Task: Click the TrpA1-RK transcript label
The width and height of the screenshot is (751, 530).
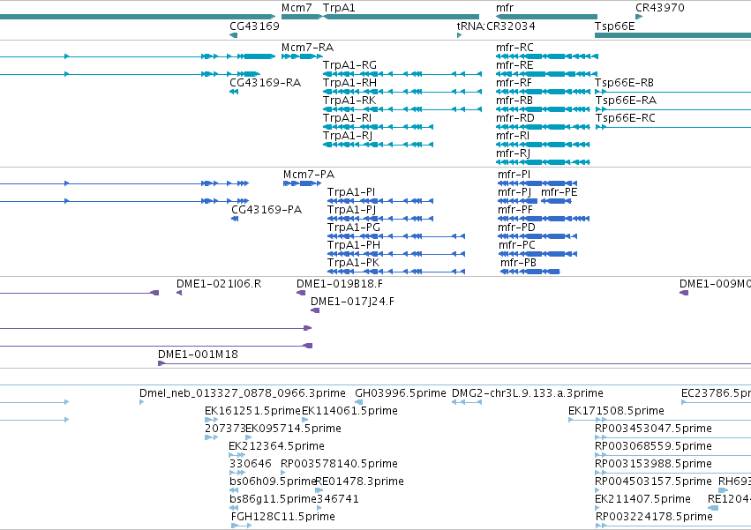Action: pyautogui.click(x=349, y=101)
